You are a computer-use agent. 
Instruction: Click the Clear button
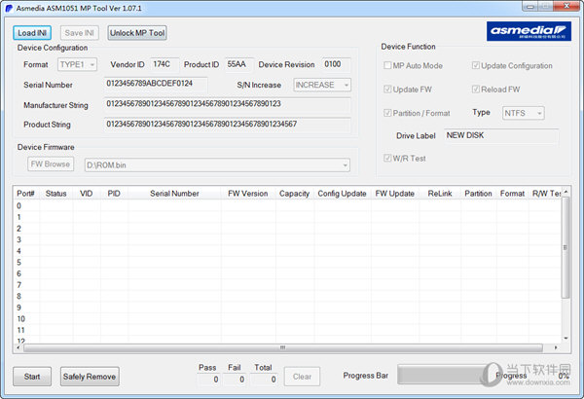tap(302, 377)
